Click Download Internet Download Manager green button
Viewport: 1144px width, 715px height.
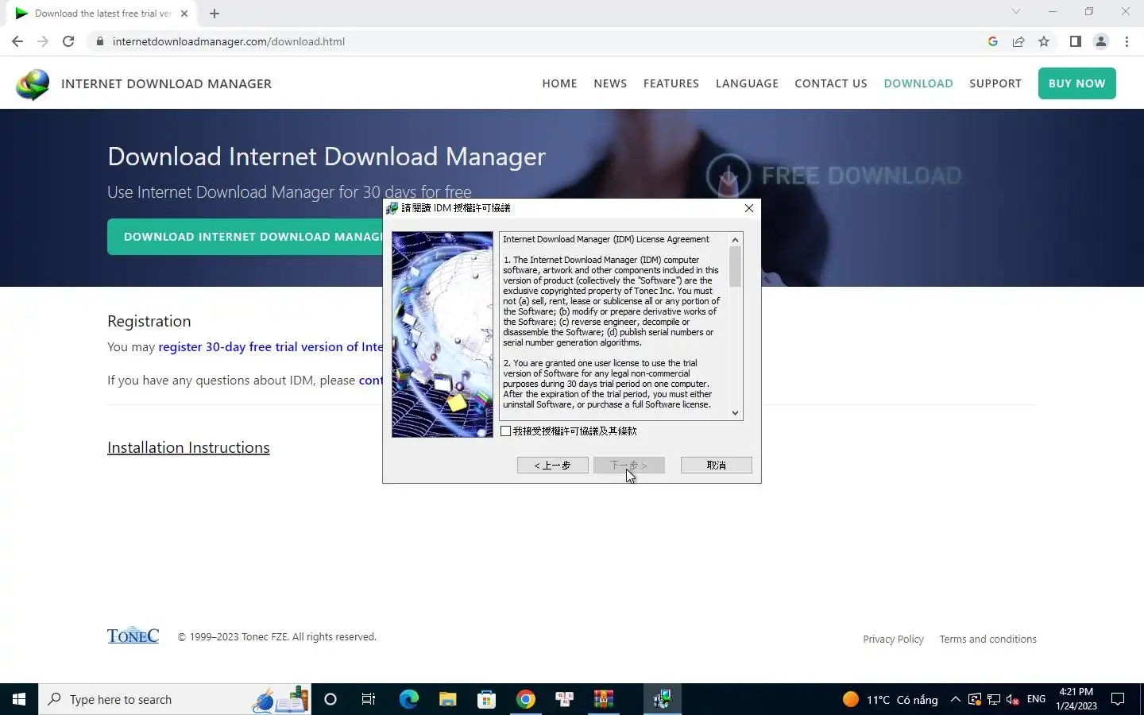(245, 237)
